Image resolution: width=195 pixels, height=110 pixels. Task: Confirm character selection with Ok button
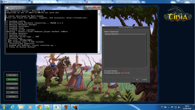tap(137, 80)
